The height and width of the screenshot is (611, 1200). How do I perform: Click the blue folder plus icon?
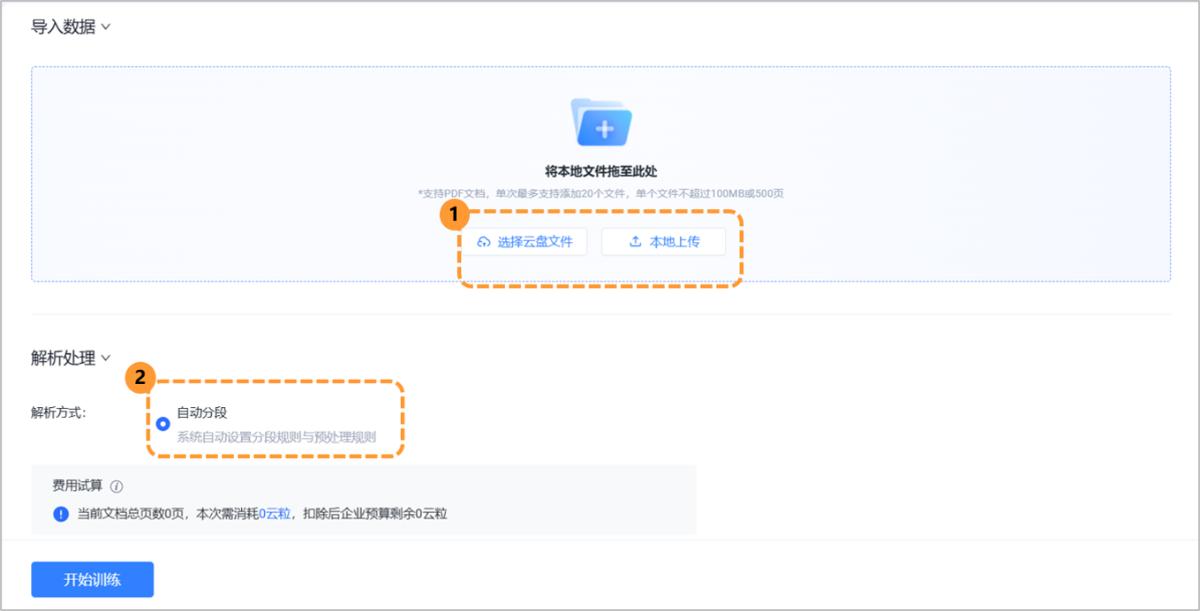click(x=601, y=123)
